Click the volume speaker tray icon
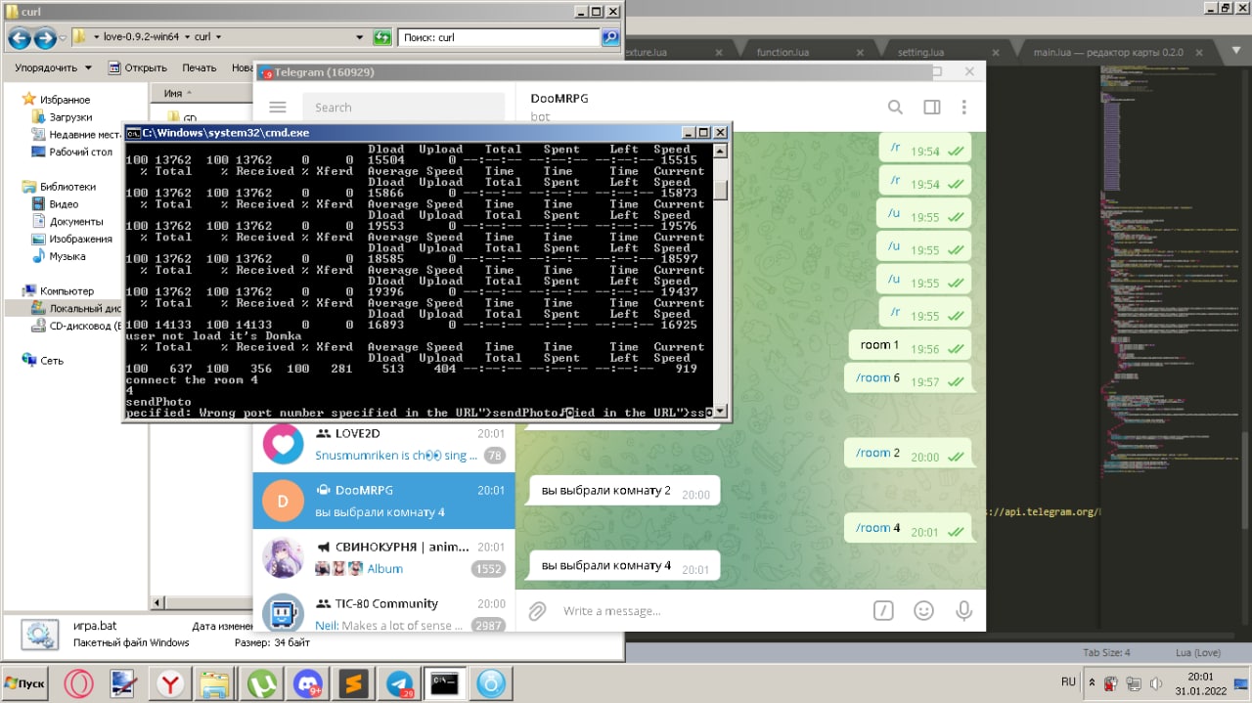 click(x=1156, y=683)
